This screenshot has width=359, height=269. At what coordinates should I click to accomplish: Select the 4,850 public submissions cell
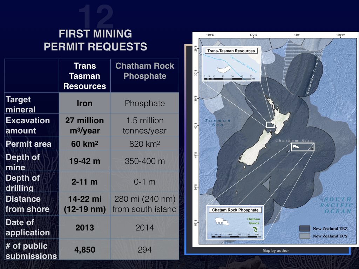(x=84, y=249)
